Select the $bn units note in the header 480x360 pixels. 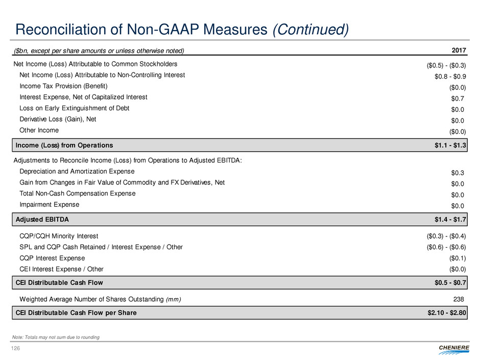tap(99, 50)
